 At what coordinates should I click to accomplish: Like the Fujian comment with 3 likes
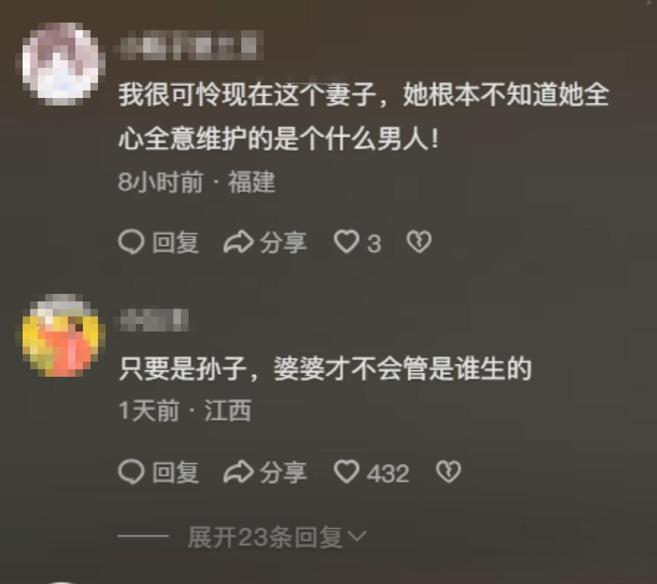pyautogui.click(x=347, y=242)
